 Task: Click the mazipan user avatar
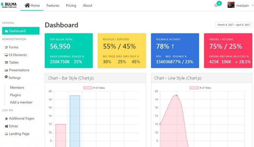point(231,5)
